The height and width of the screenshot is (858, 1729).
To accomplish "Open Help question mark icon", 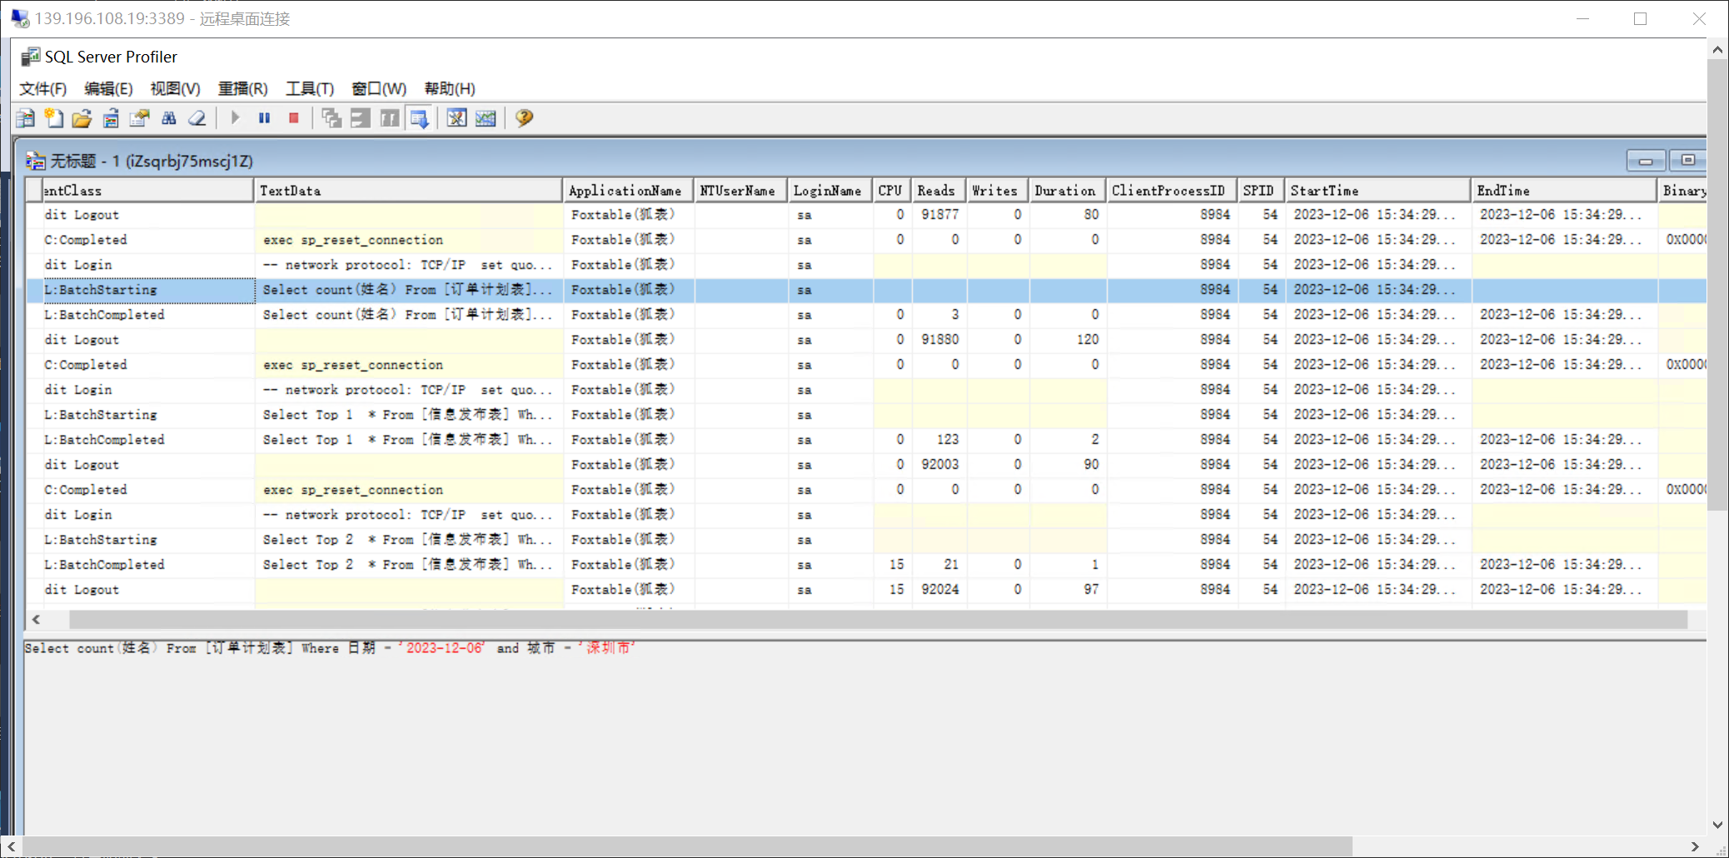I will point(524,118).
